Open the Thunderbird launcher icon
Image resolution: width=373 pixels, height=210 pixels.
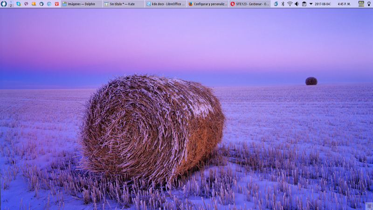pyautogui.click(x=41, y=4)
